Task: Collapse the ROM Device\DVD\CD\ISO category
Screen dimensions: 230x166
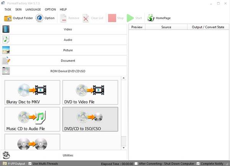Action: (x=64, y=71)
